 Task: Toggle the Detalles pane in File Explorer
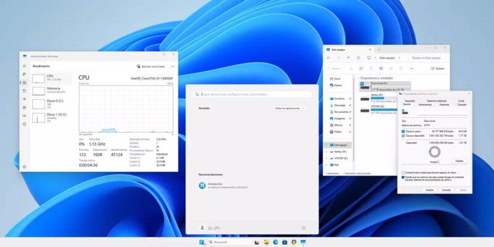[x=437, y=68]
